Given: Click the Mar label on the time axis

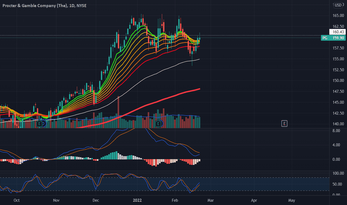Looking at the screenshot, I should [210, 201].
